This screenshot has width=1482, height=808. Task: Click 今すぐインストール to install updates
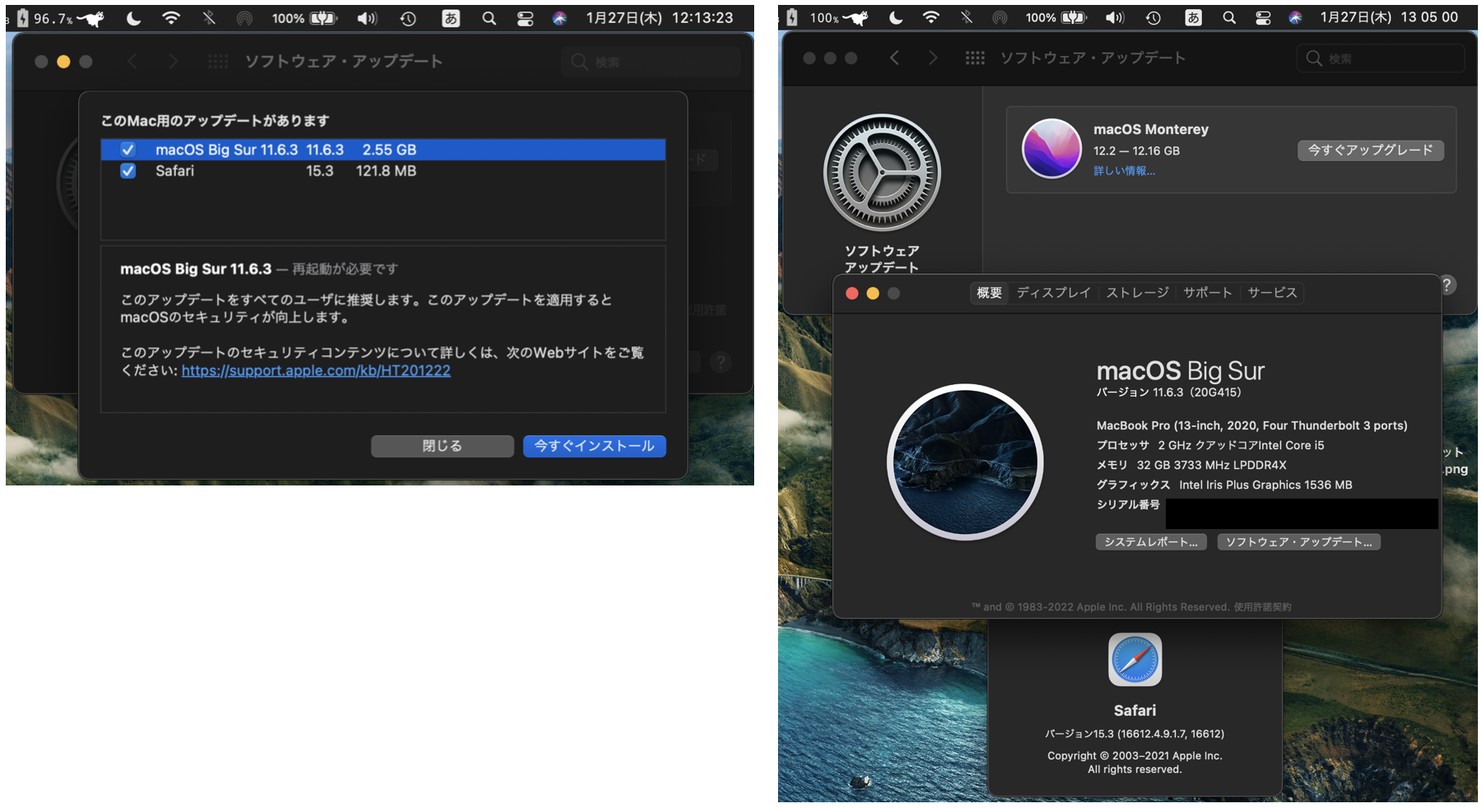pyautogui.click(x=594, y=446)
